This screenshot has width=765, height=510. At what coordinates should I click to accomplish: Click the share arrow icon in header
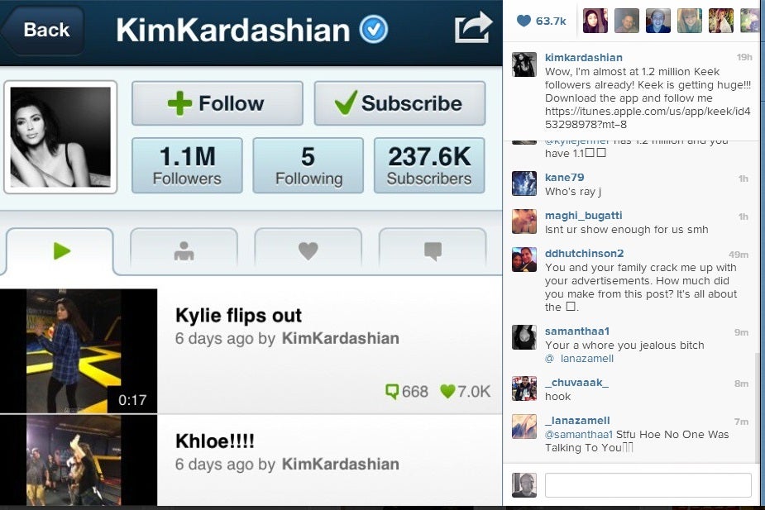pyautogui.click(x=473, y=28)
